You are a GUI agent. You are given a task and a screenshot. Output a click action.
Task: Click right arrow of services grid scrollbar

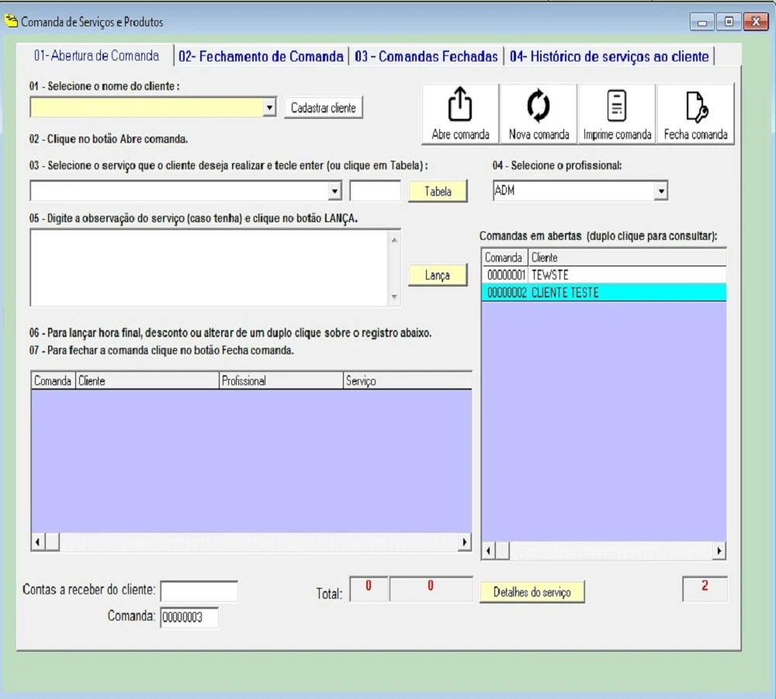click(465, 542)
